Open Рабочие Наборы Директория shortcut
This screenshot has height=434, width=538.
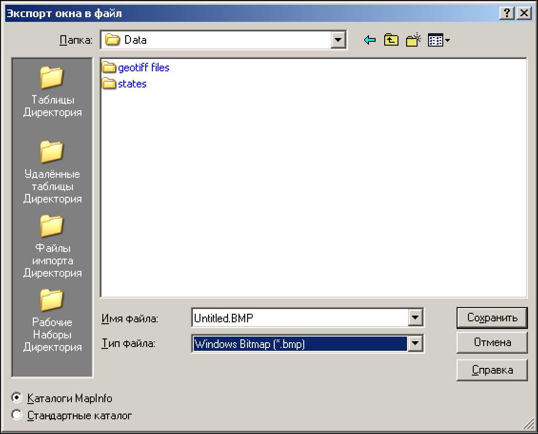coord(52,319)
